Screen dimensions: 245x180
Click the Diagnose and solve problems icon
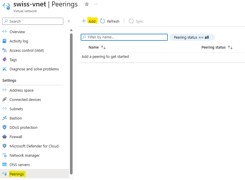5,69
